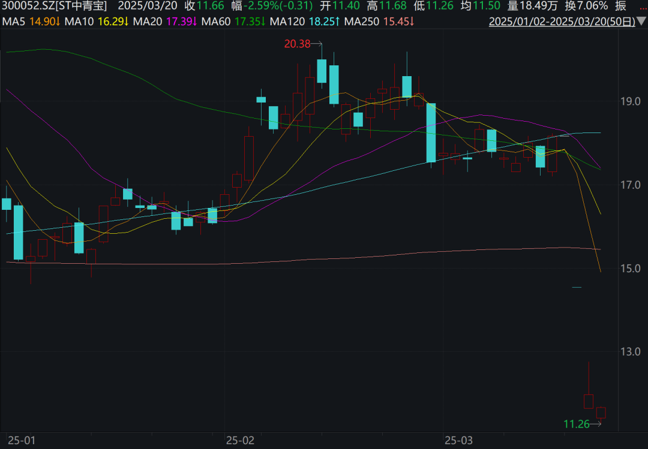
Task: Click the turnover 换7.06% value
Action: point(586,6)
